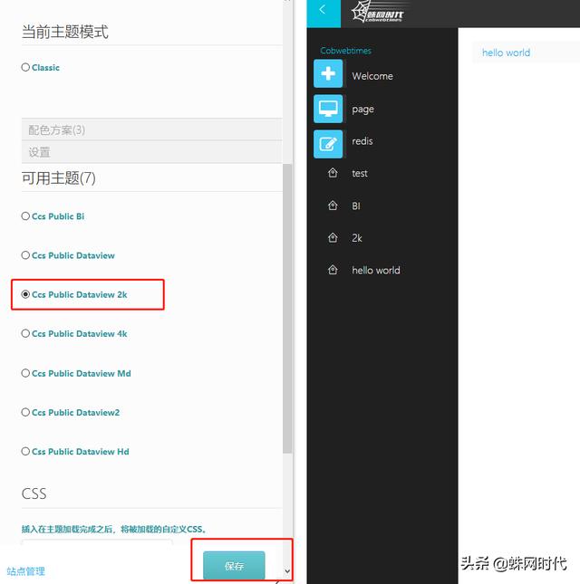Open the BI menu item
Screen dimensions: 580x584
(356, 206)
